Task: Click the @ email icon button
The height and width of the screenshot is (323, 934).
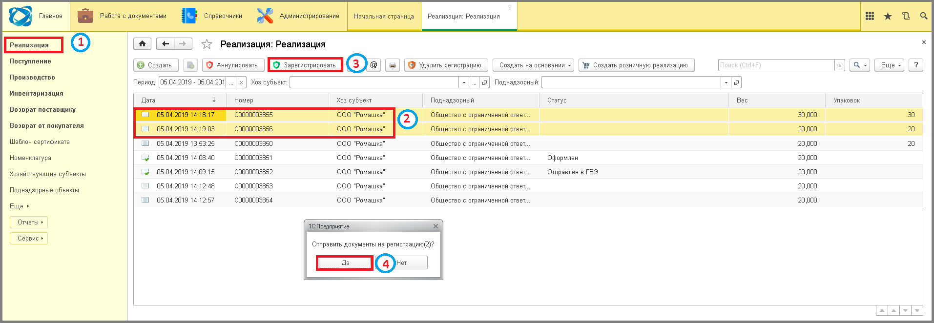Action: (374, 65)
